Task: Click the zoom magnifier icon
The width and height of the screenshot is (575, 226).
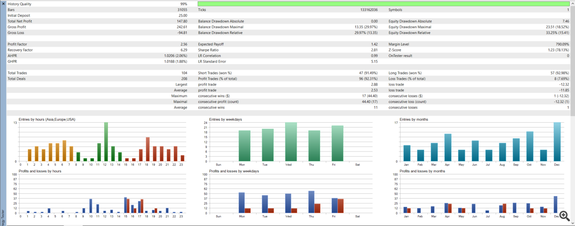Action: click(x=564, y=216)
